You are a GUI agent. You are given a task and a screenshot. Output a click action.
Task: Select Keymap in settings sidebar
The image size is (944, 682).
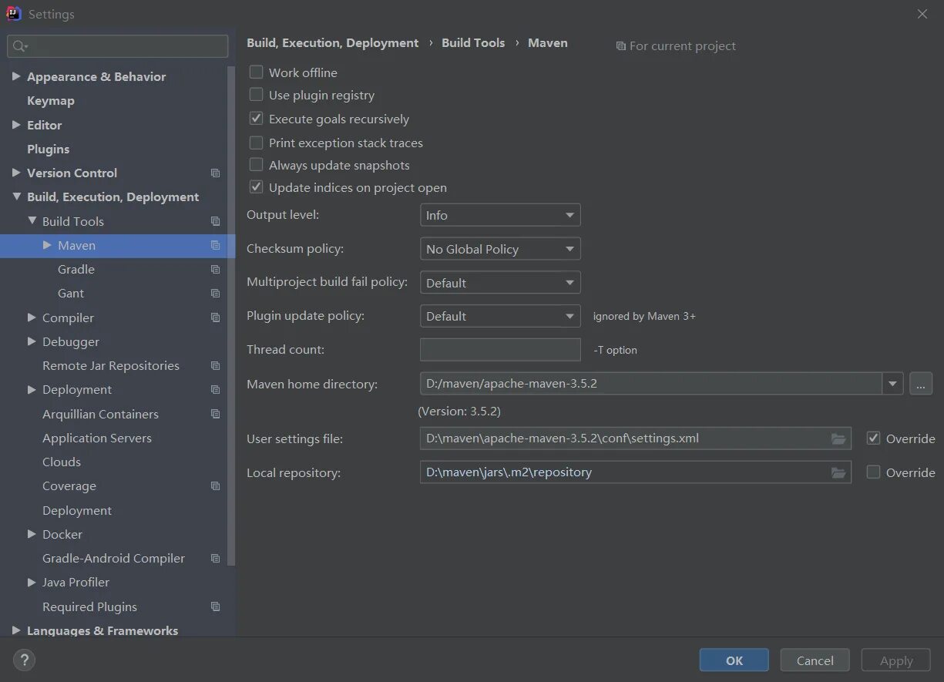click(51, 101)
